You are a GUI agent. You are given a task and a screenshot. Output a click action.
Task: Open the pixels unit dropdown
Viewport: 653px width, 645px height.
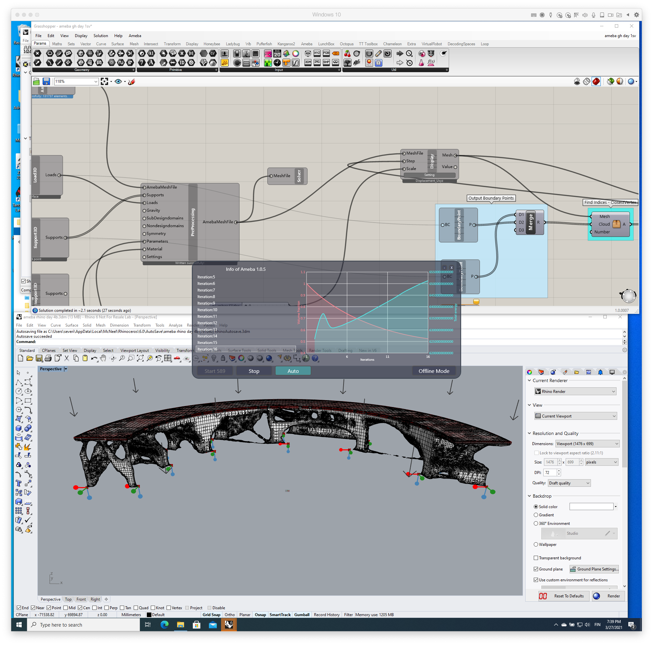click(602, 462)
